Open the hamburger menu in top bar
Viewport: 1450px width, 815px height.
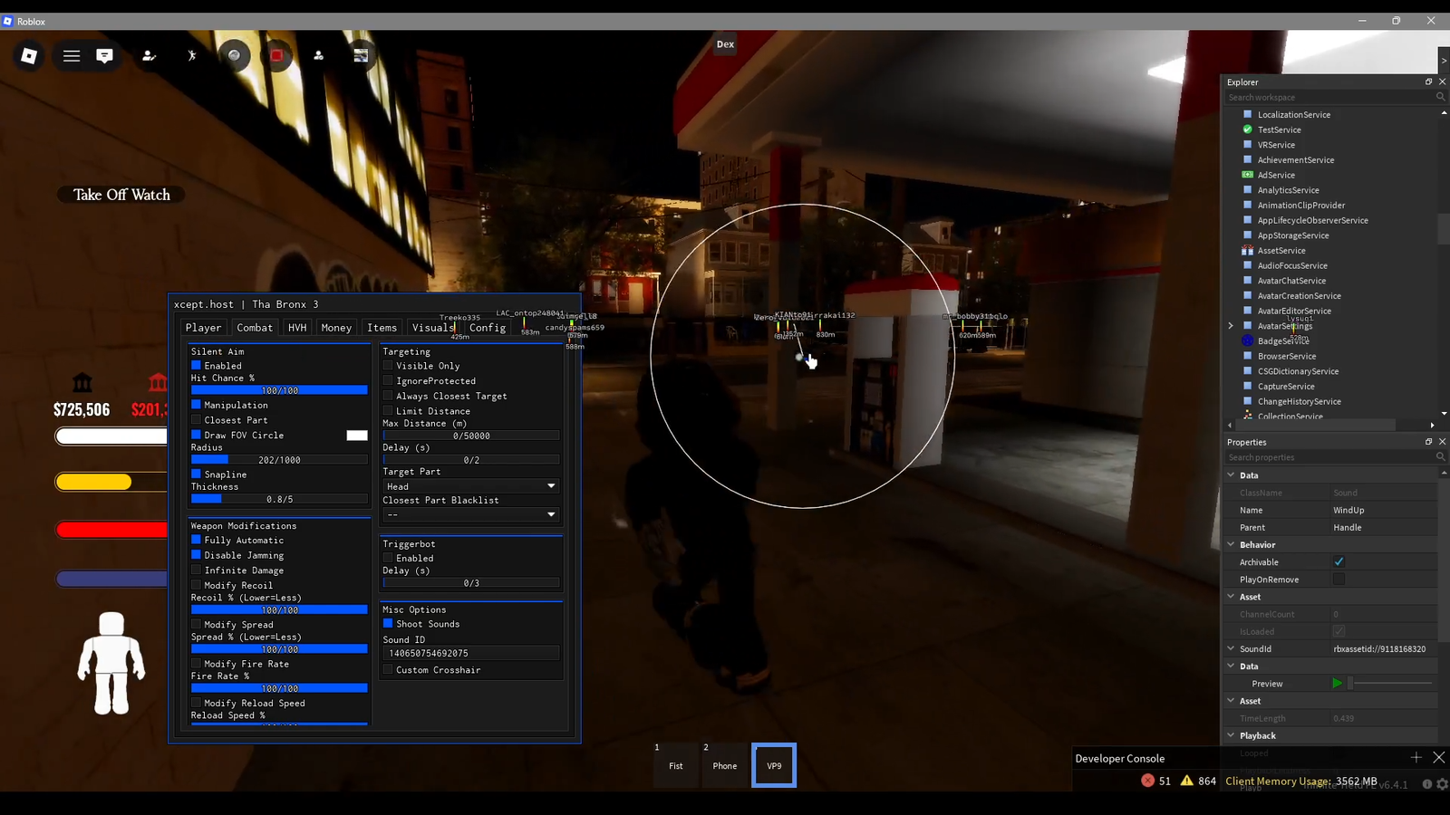pos(72,56)
